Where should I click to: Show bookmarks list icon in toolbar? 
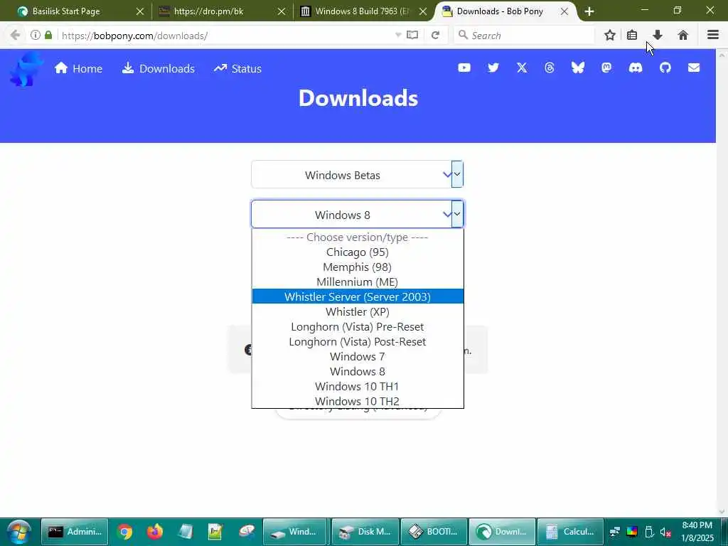(632, 36)
